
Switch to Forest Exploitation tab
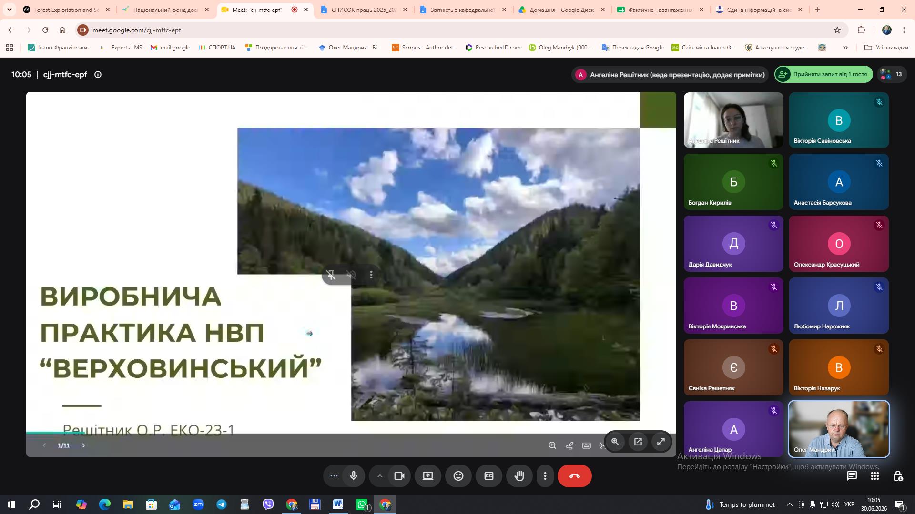pos(66,10)
